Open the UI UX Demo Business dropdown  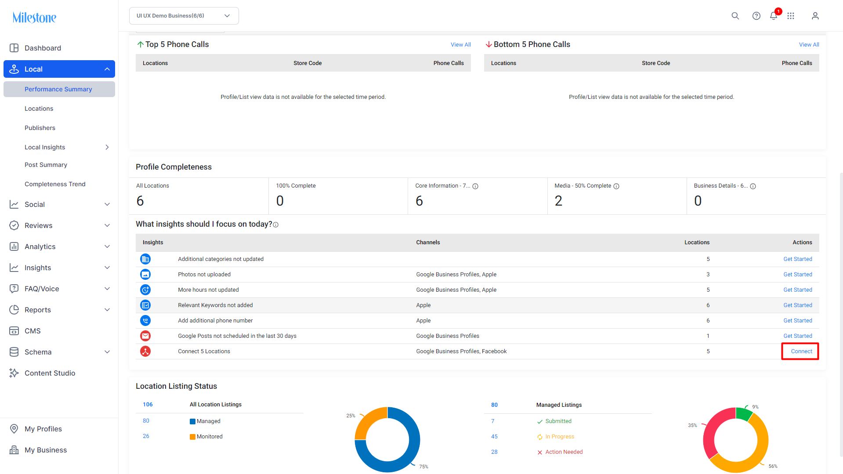(x=184, y=16)
